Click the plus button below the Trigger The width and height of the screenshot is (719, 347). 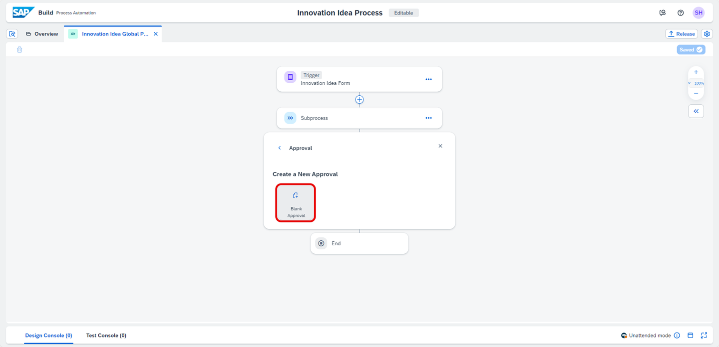point(359,100)
